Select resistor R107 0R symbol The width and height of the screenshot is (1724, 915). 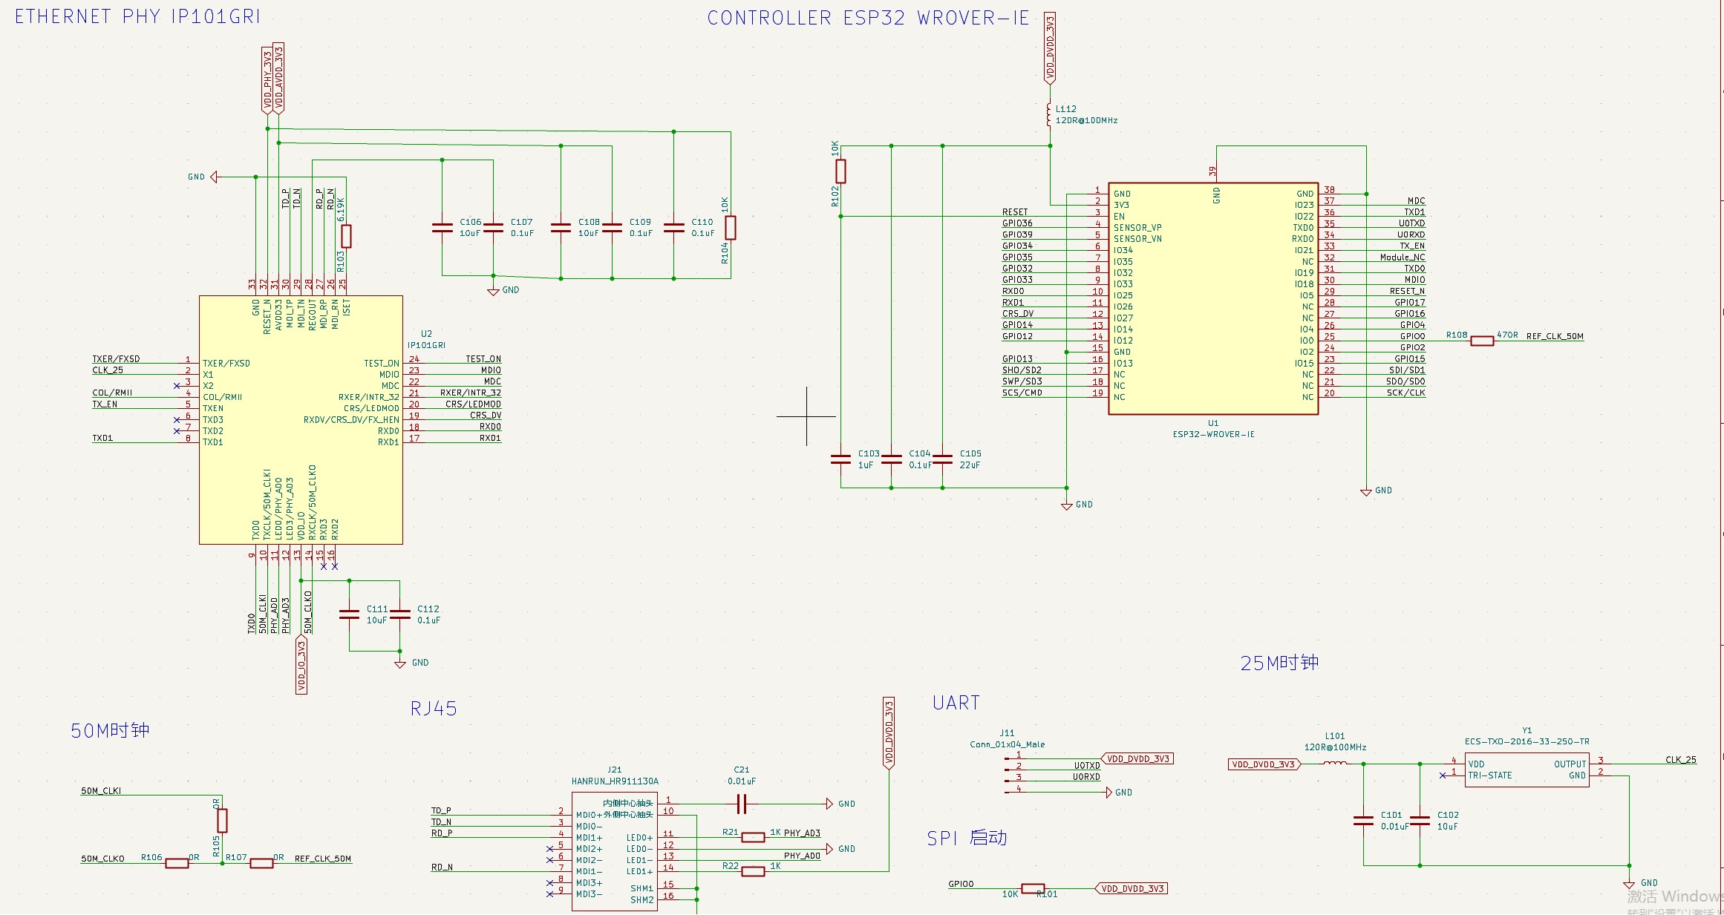pyautogui.click(x=261, y=863)
